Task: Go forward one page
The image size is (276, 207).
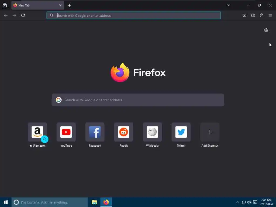Action: click(x=14, y=15)
